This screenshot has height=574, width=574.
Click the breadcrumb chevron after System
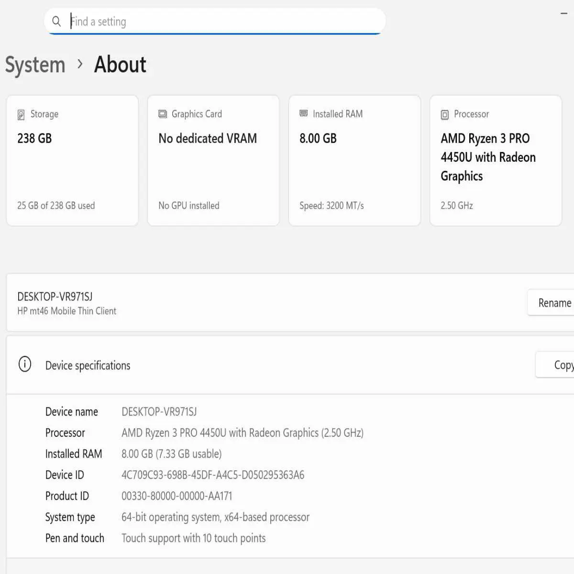pos(80,64)
